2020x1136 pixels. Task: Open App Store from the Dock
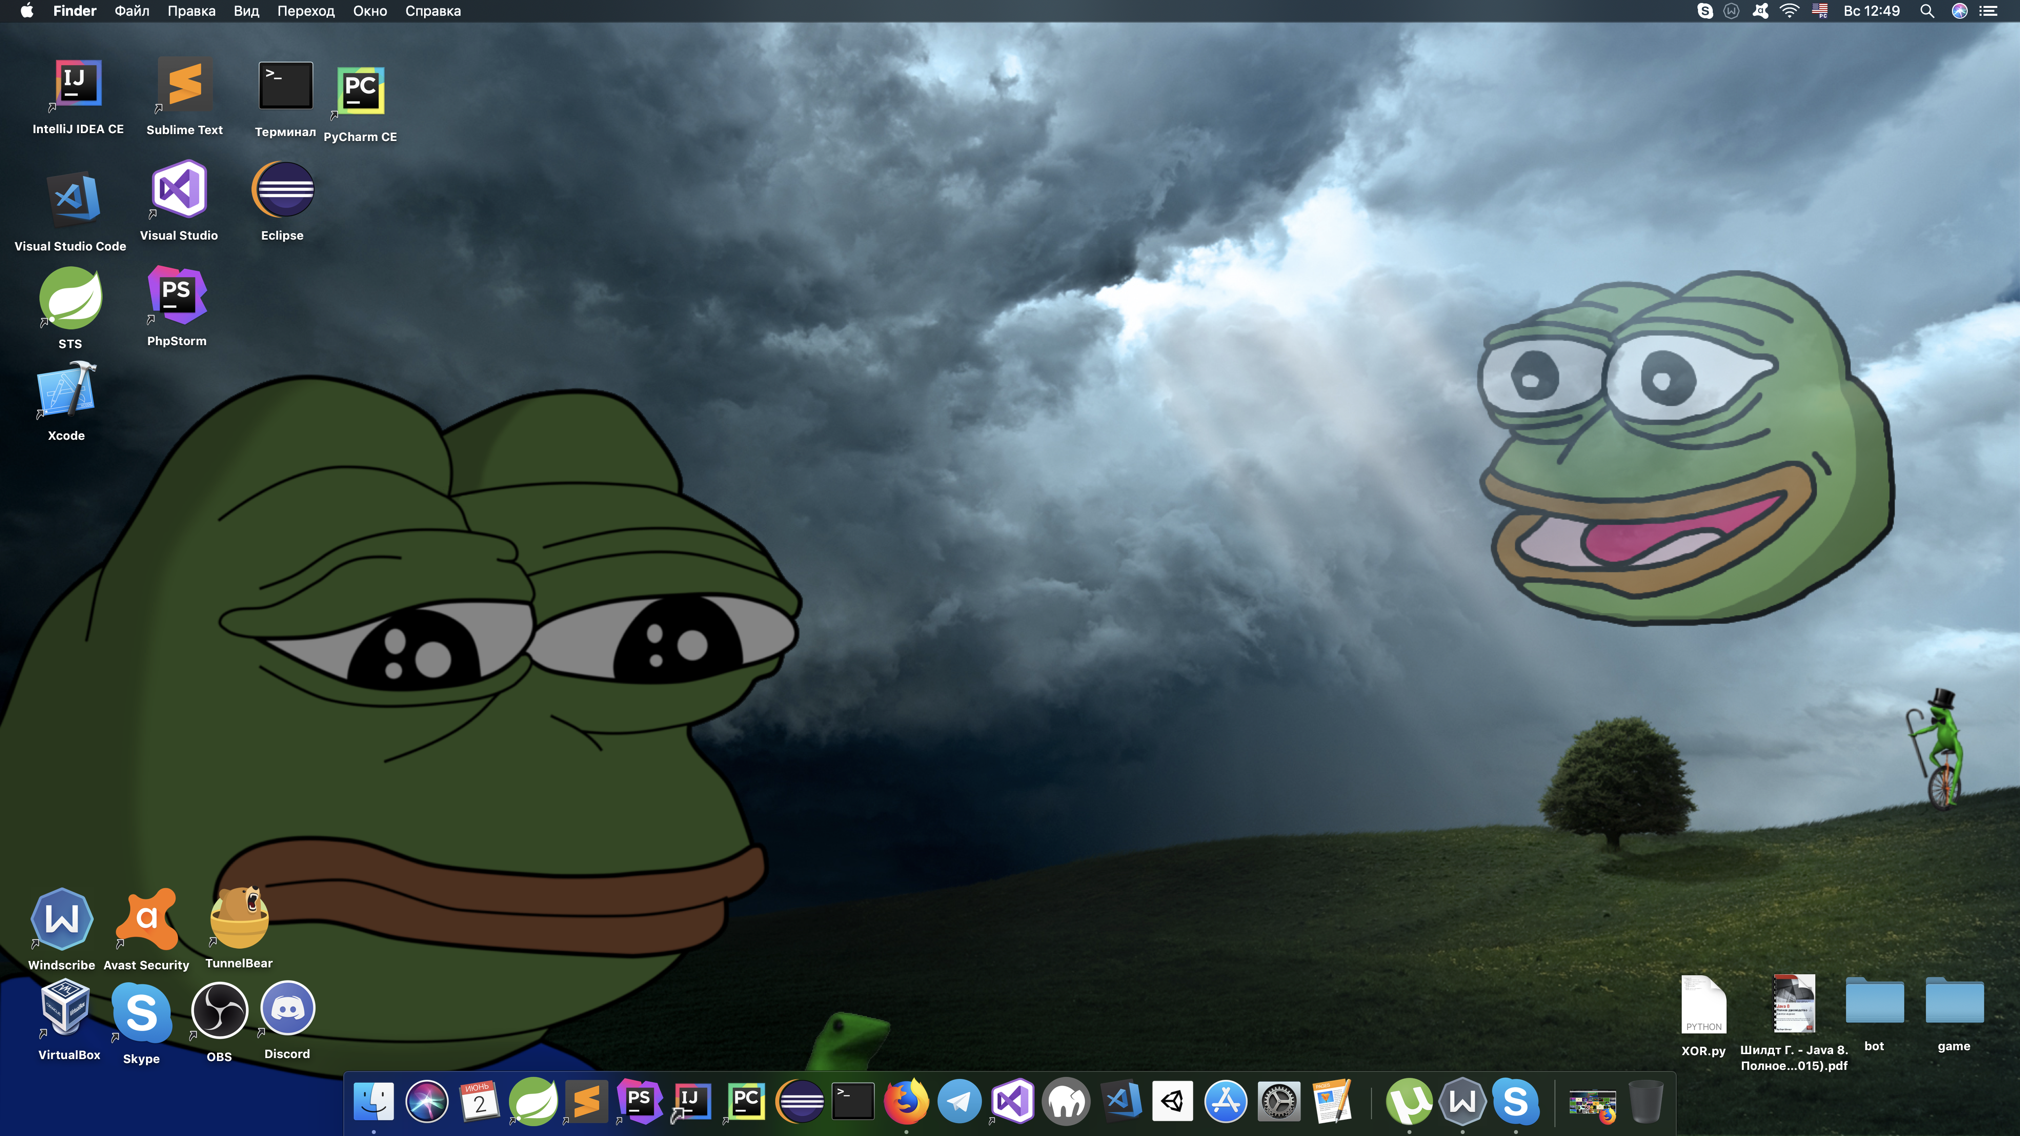click(1226, 1101)
